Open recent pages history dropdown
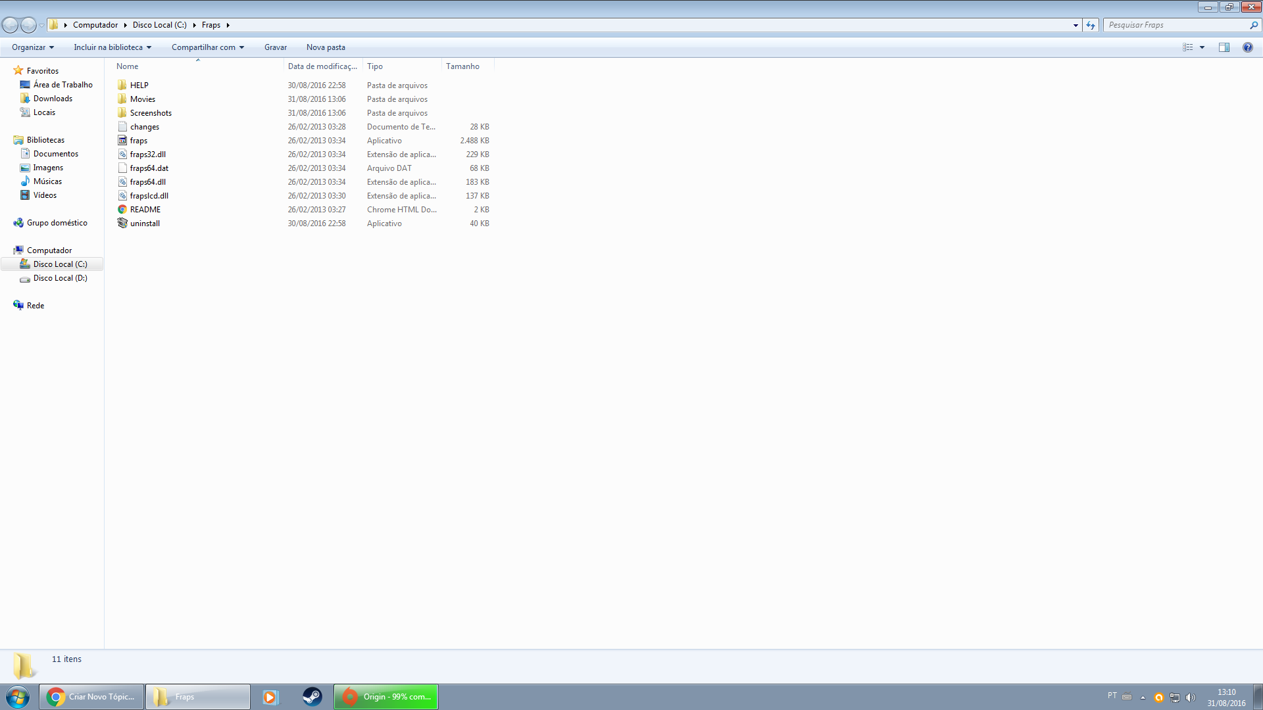The width and height of the screenshot is (1263, 710). pyautogui.click(x=41, y=25)
